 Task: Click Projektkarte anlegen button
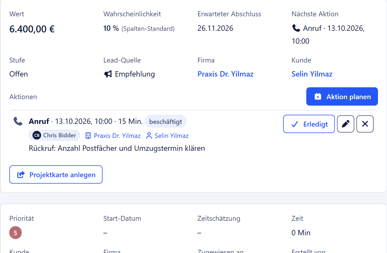tap(56, 175)
